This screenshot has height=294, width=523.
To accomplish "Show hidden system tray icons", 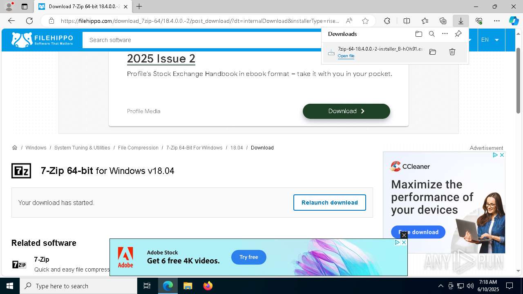I will point(440,286).
